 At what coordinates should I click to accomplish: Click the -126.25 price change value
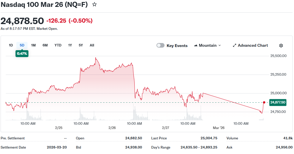click(x=56, y=21)
